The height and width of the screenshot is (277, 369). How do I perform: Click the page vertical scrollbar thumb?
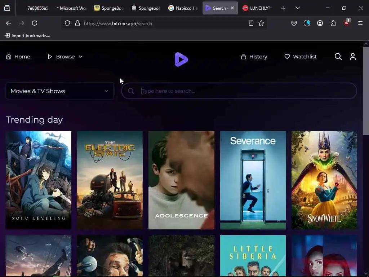click(366, 91)
